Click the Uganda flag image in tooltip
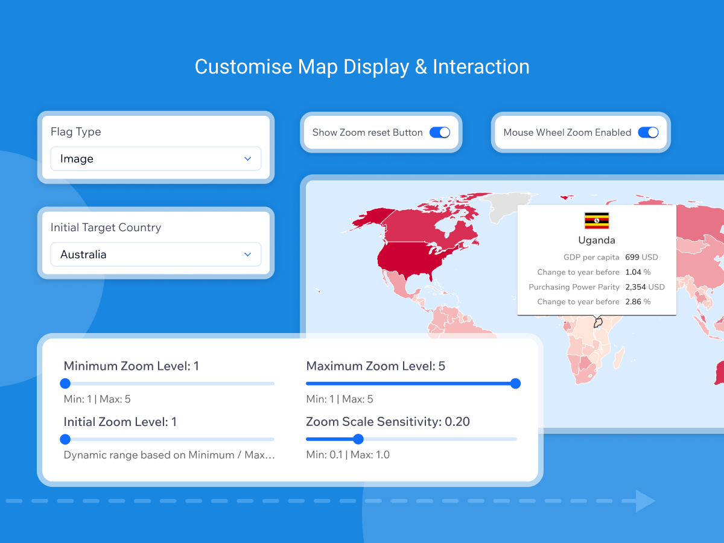This screenshot has height=543, width=724. click(597, 221)
